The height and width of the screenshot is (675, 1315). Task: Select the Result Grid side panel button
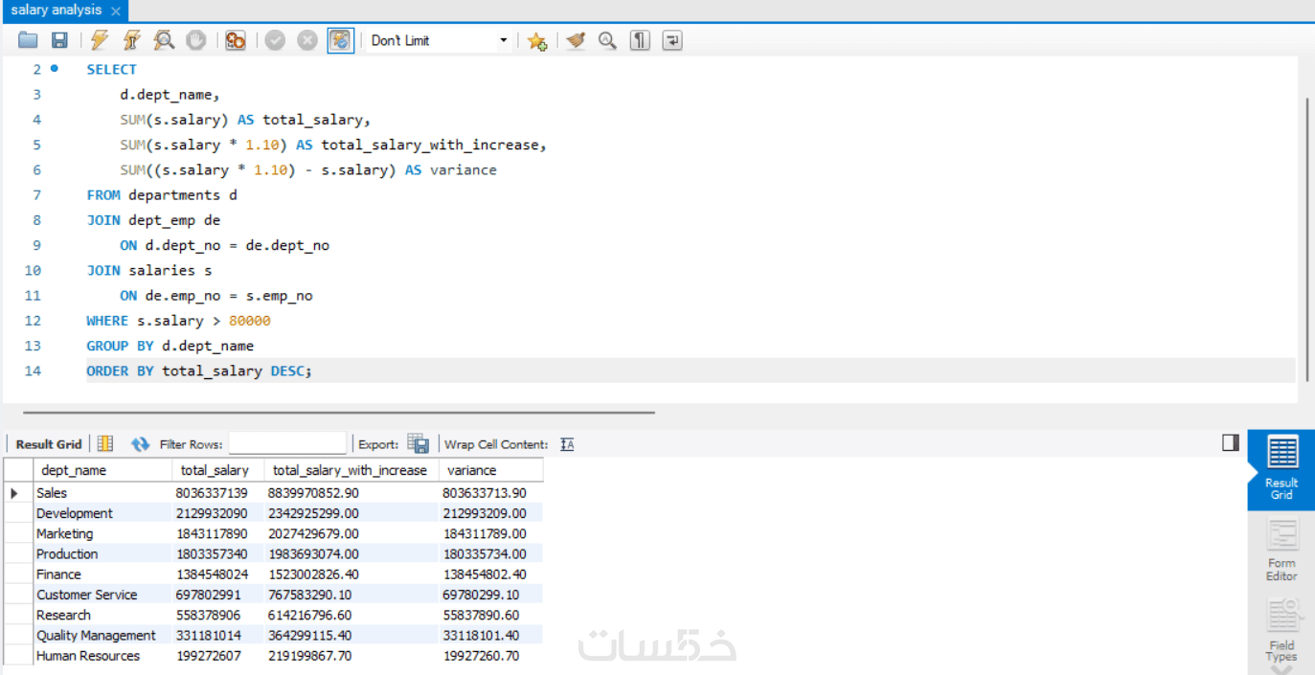(1281, 470)
